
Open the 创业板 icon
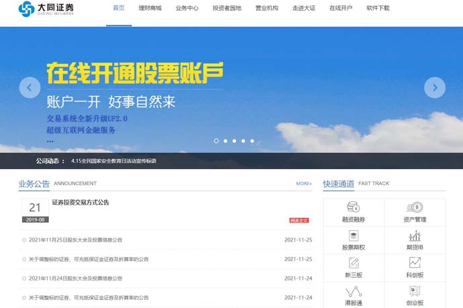[415, 291]
